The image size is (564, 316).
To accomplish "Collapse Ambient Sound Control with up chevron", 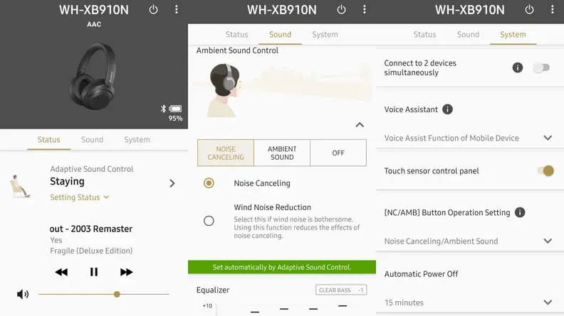I will [x=360, y=125].
